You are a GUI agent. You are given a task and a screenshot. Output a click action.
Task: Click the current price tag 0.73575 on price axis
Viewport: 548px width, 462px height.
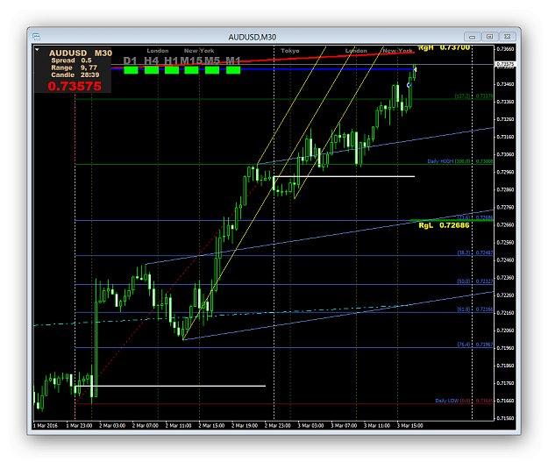pyautogui.click(x=505, y=64)
